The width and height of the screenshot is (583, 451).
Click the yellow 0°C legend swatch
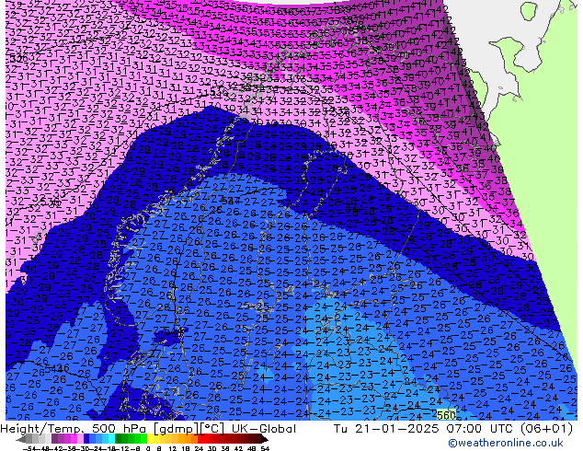150,438
